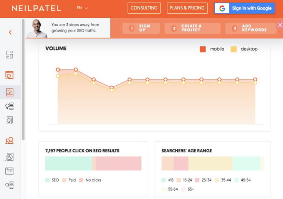Click step 3 Add Keywords
The width and height of the screenshot is (283, 199).
pyautogui.click(x=251, y=28)
